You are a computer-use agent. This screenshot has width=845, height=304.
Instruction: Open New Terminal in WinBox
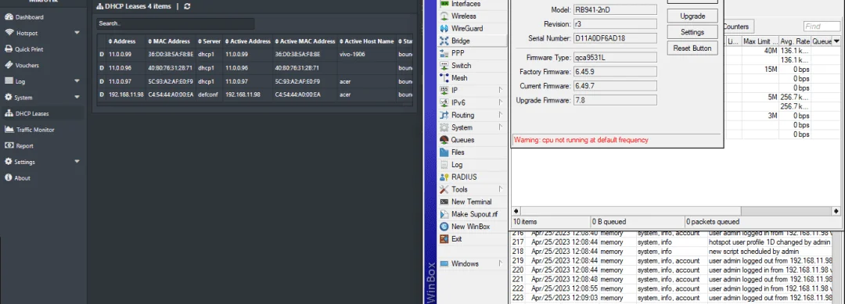(471, 202)
